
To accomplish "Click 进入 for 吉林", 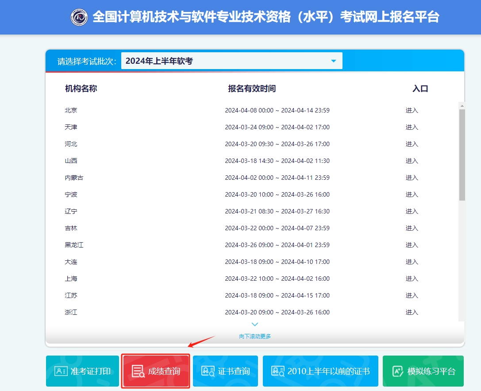I will click(412, 228).
